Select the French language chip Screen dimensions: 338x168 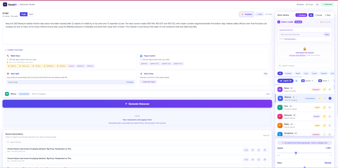[x=324, y=81]
